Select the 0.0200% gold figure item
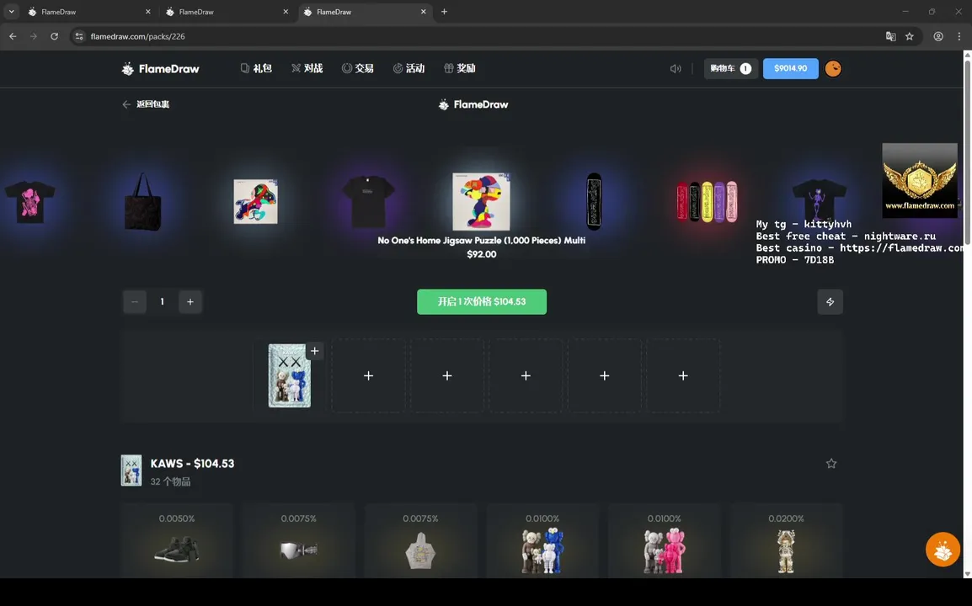The height and width of the screenshot is (606, 972). point(786,541)
